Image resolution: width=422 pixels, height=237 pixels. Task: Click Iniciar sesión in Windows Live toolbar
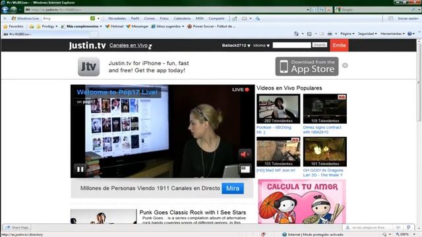click(408, 18)
